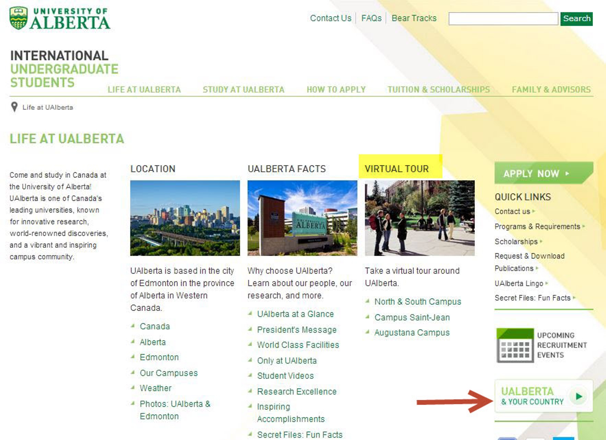Open the upcoming recruitment events calendar icon

point(515,345)
